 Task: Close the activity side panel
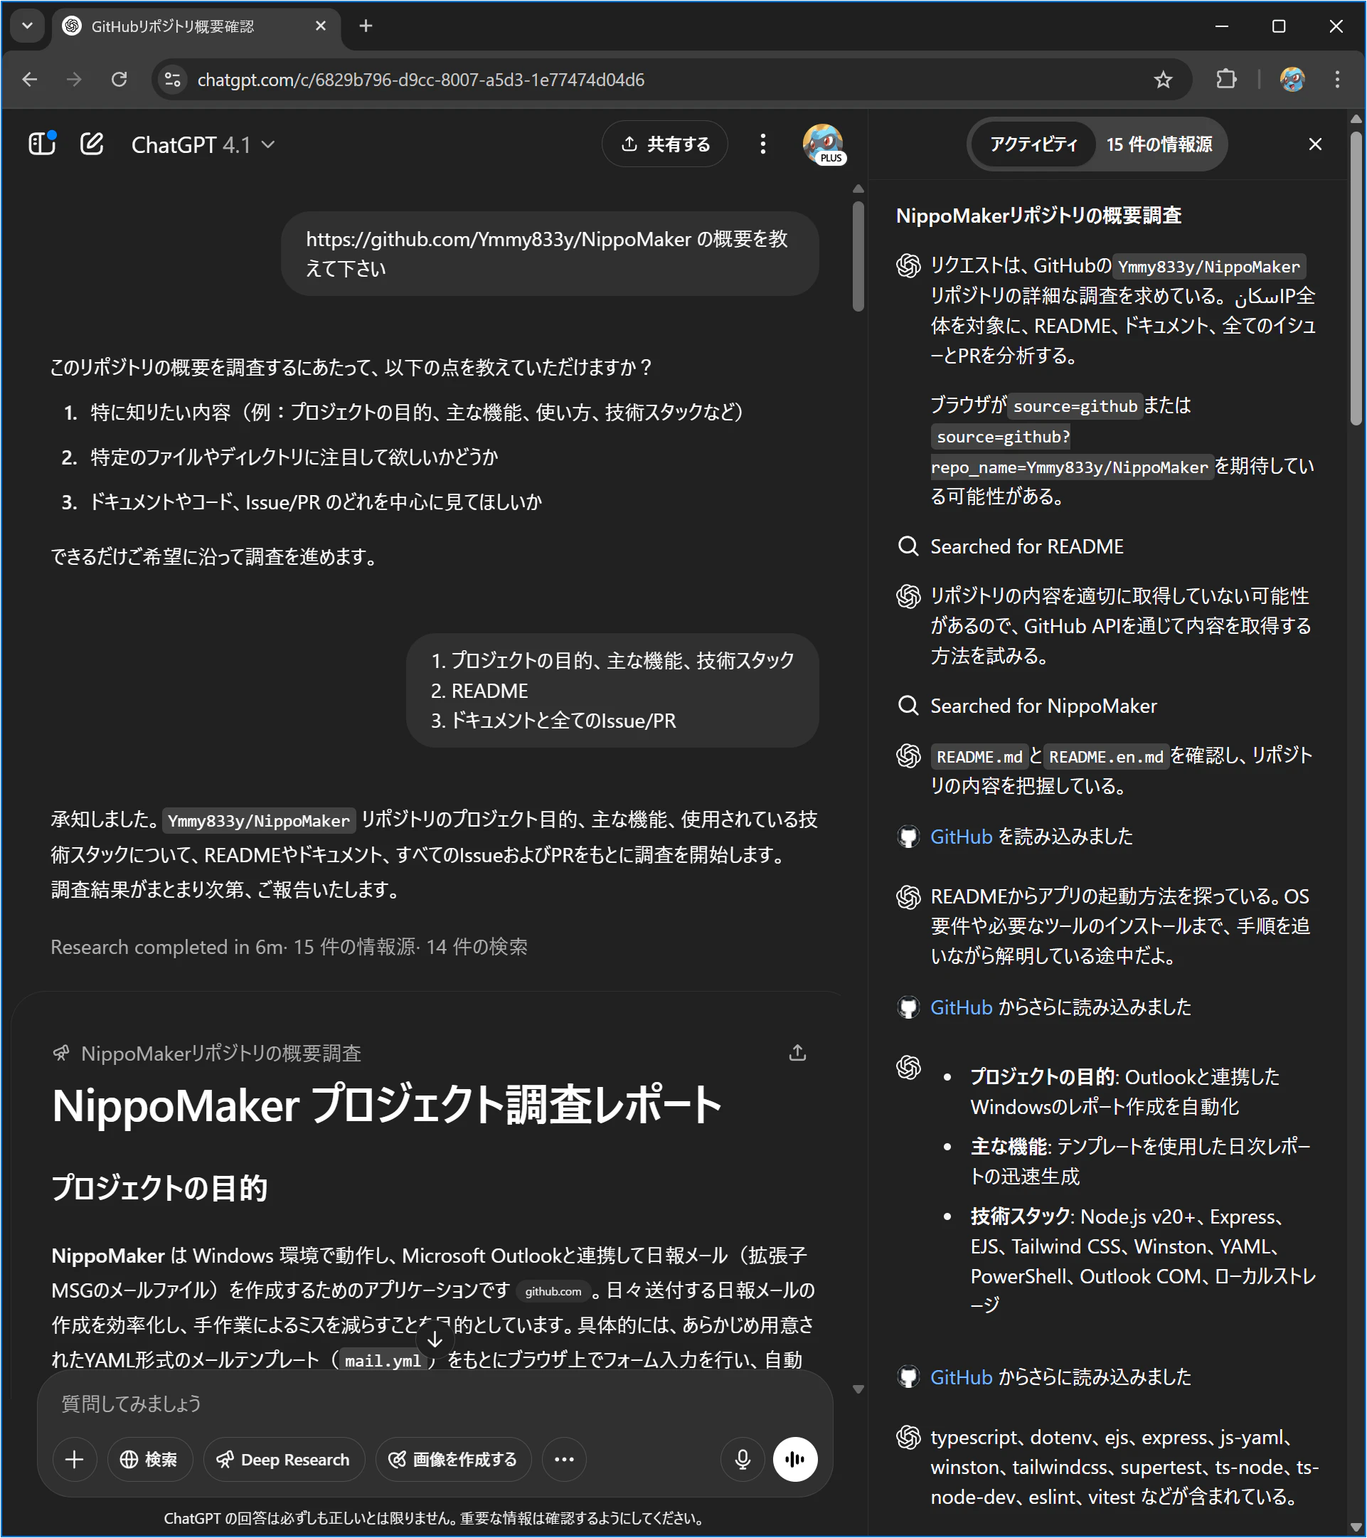click(x=1315, y=144)
